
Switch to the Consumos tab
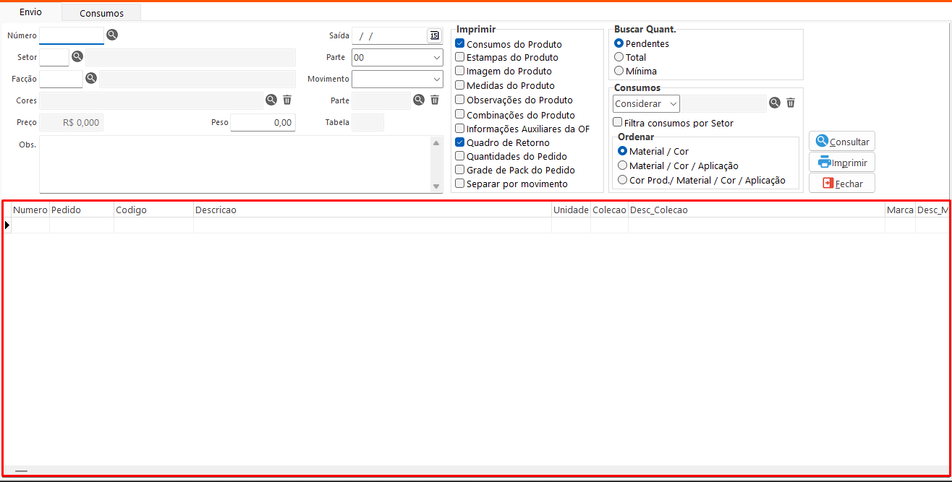[101, 13]
